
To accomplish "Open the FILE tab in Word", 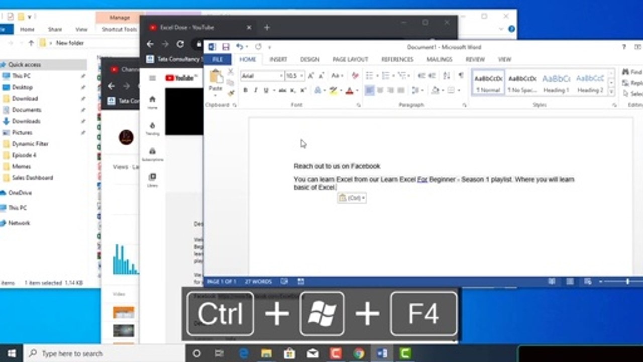I will click(x=218, y=59).
